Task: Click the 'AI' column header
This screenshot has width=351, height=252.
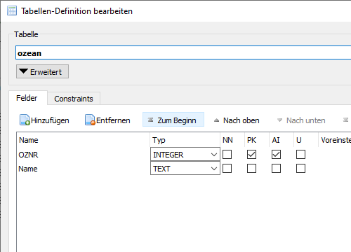Action: pyautogui.click(x=282, y=140)
